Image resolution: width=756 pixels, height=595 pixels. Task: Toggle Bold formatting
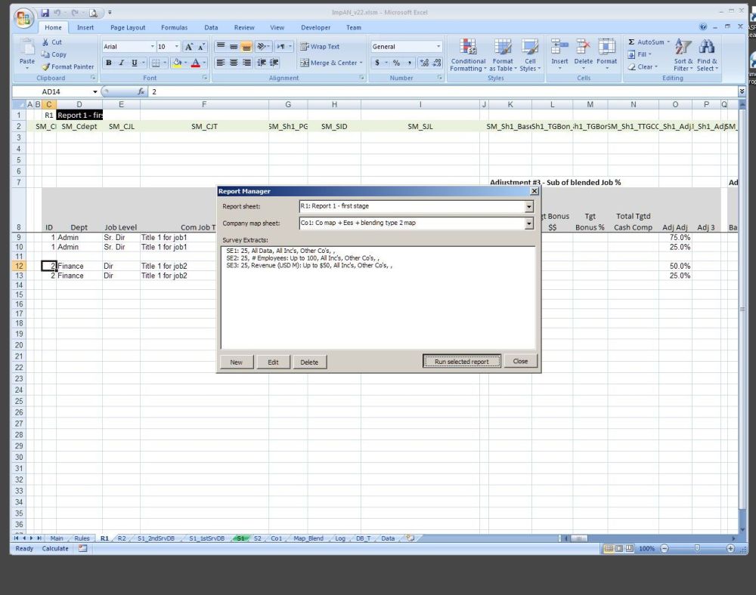(x=109, y=63)
